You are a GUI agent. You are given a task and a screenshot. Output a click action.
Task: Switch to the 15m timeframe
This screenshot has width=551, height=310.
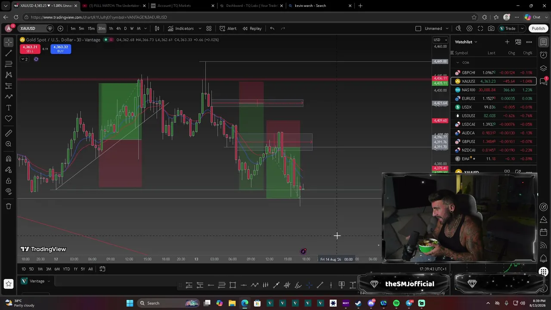point(91,28)
